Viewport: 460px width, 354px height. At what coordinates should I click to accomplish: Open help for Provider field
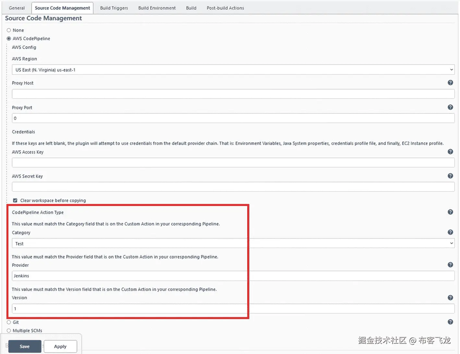pyautogui.click(x=450, y=265)
